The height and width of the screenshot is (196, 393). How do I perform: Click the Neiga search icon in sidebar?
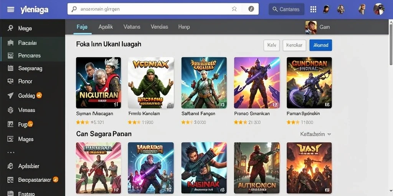click(x=10, y=28)
